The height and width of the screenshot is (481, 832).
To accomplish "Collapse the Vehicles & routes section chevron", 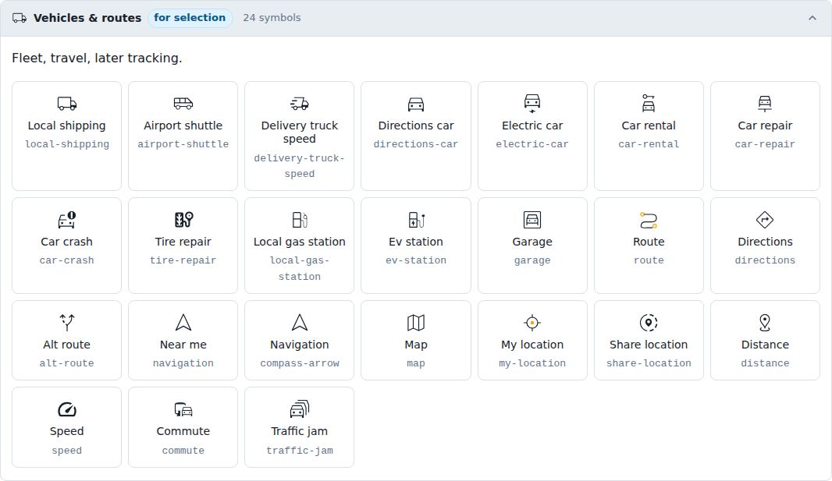I will [x=812, y=18].
